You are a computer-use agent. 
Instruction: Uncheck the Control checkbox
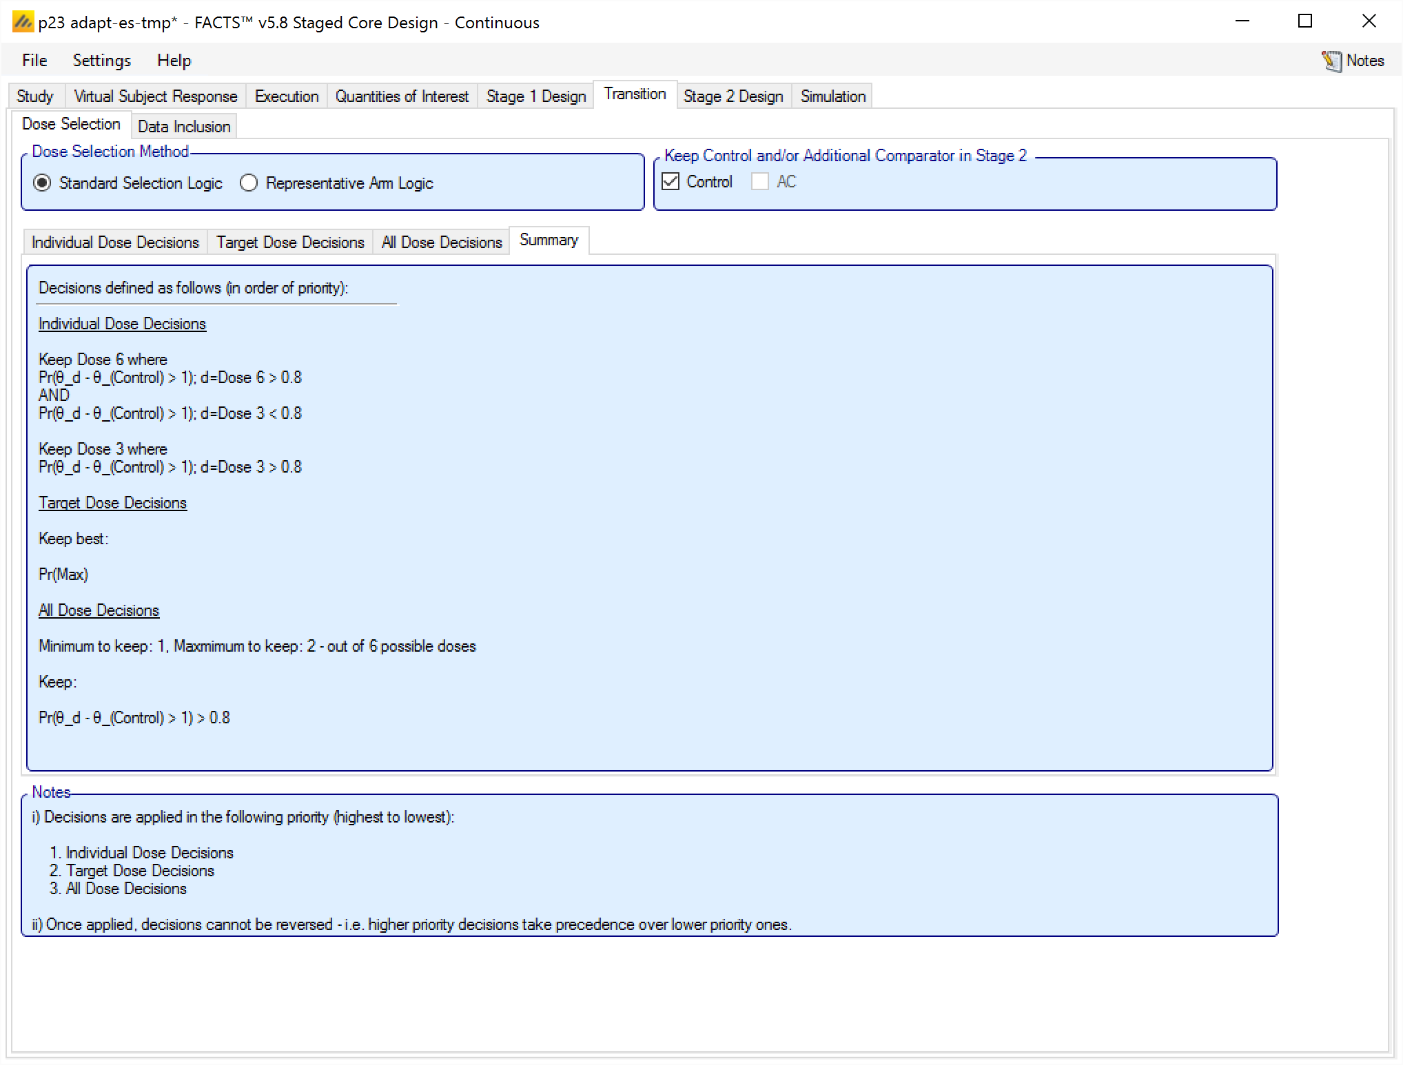click(670, 182)
